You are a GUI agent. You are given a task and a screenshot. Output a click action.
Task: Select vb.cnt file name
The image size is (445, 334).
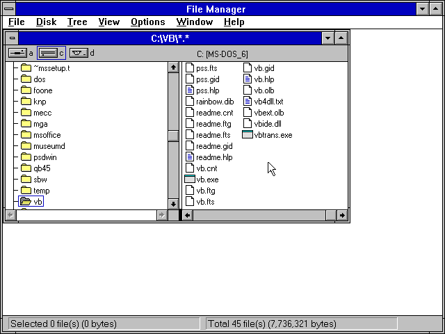207,168
